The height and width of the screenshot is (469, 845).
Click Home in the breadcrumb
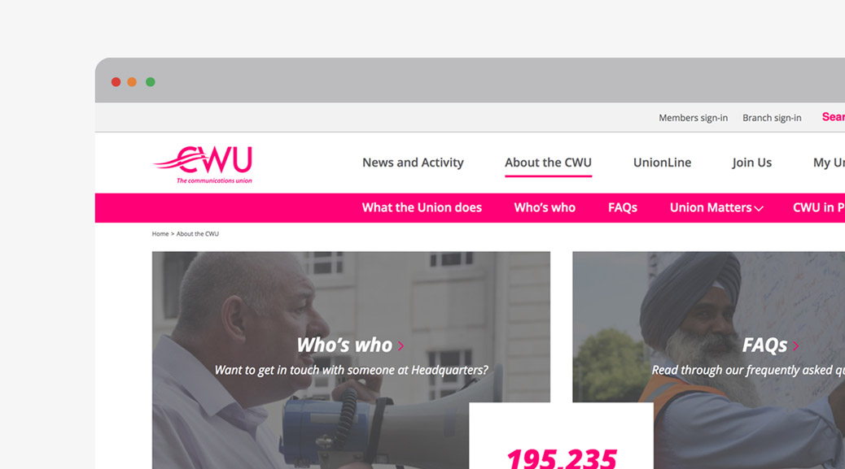point(160,234)
